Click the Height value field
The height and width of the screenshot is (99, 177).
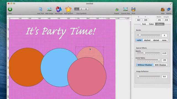166,20
